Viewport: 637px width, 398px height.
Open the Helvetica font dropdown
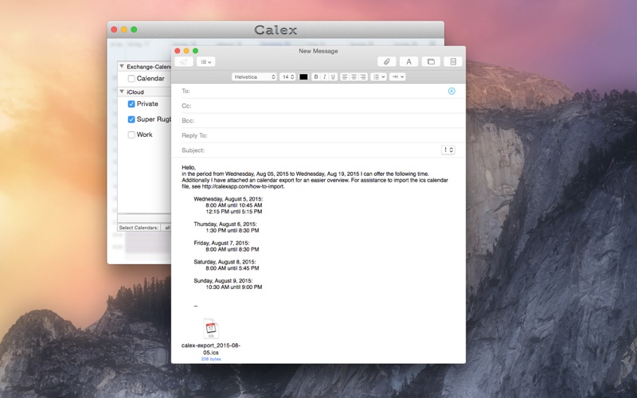click(x=254, y=76)
